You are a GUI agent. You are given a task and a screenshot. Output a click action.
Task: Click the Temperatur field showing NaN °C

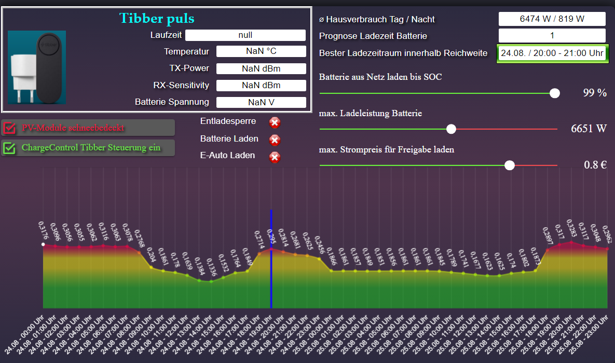point(261,51)
